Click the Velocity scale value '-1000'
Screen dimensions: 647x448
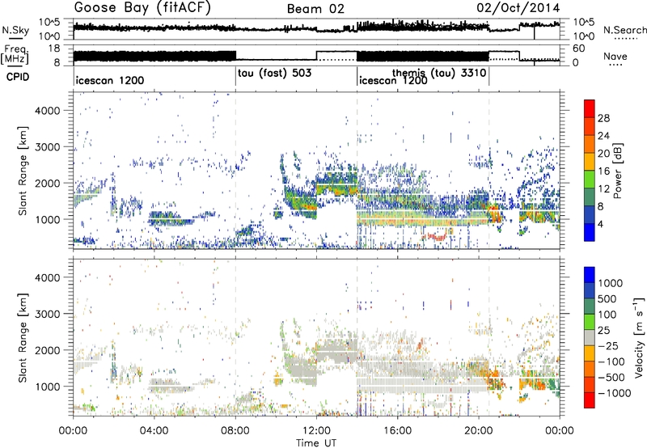(615, 393)
